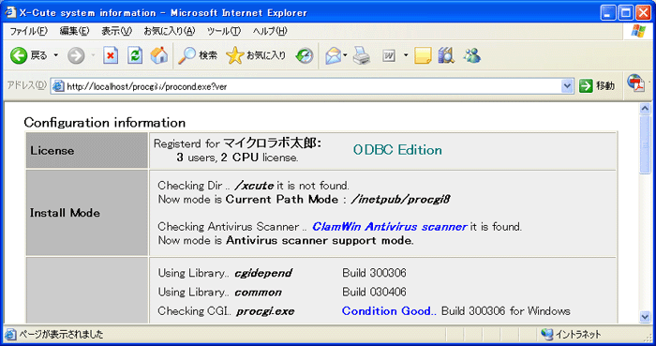
Task: Click the ページが表示されました status text
Action: (61, 335)
